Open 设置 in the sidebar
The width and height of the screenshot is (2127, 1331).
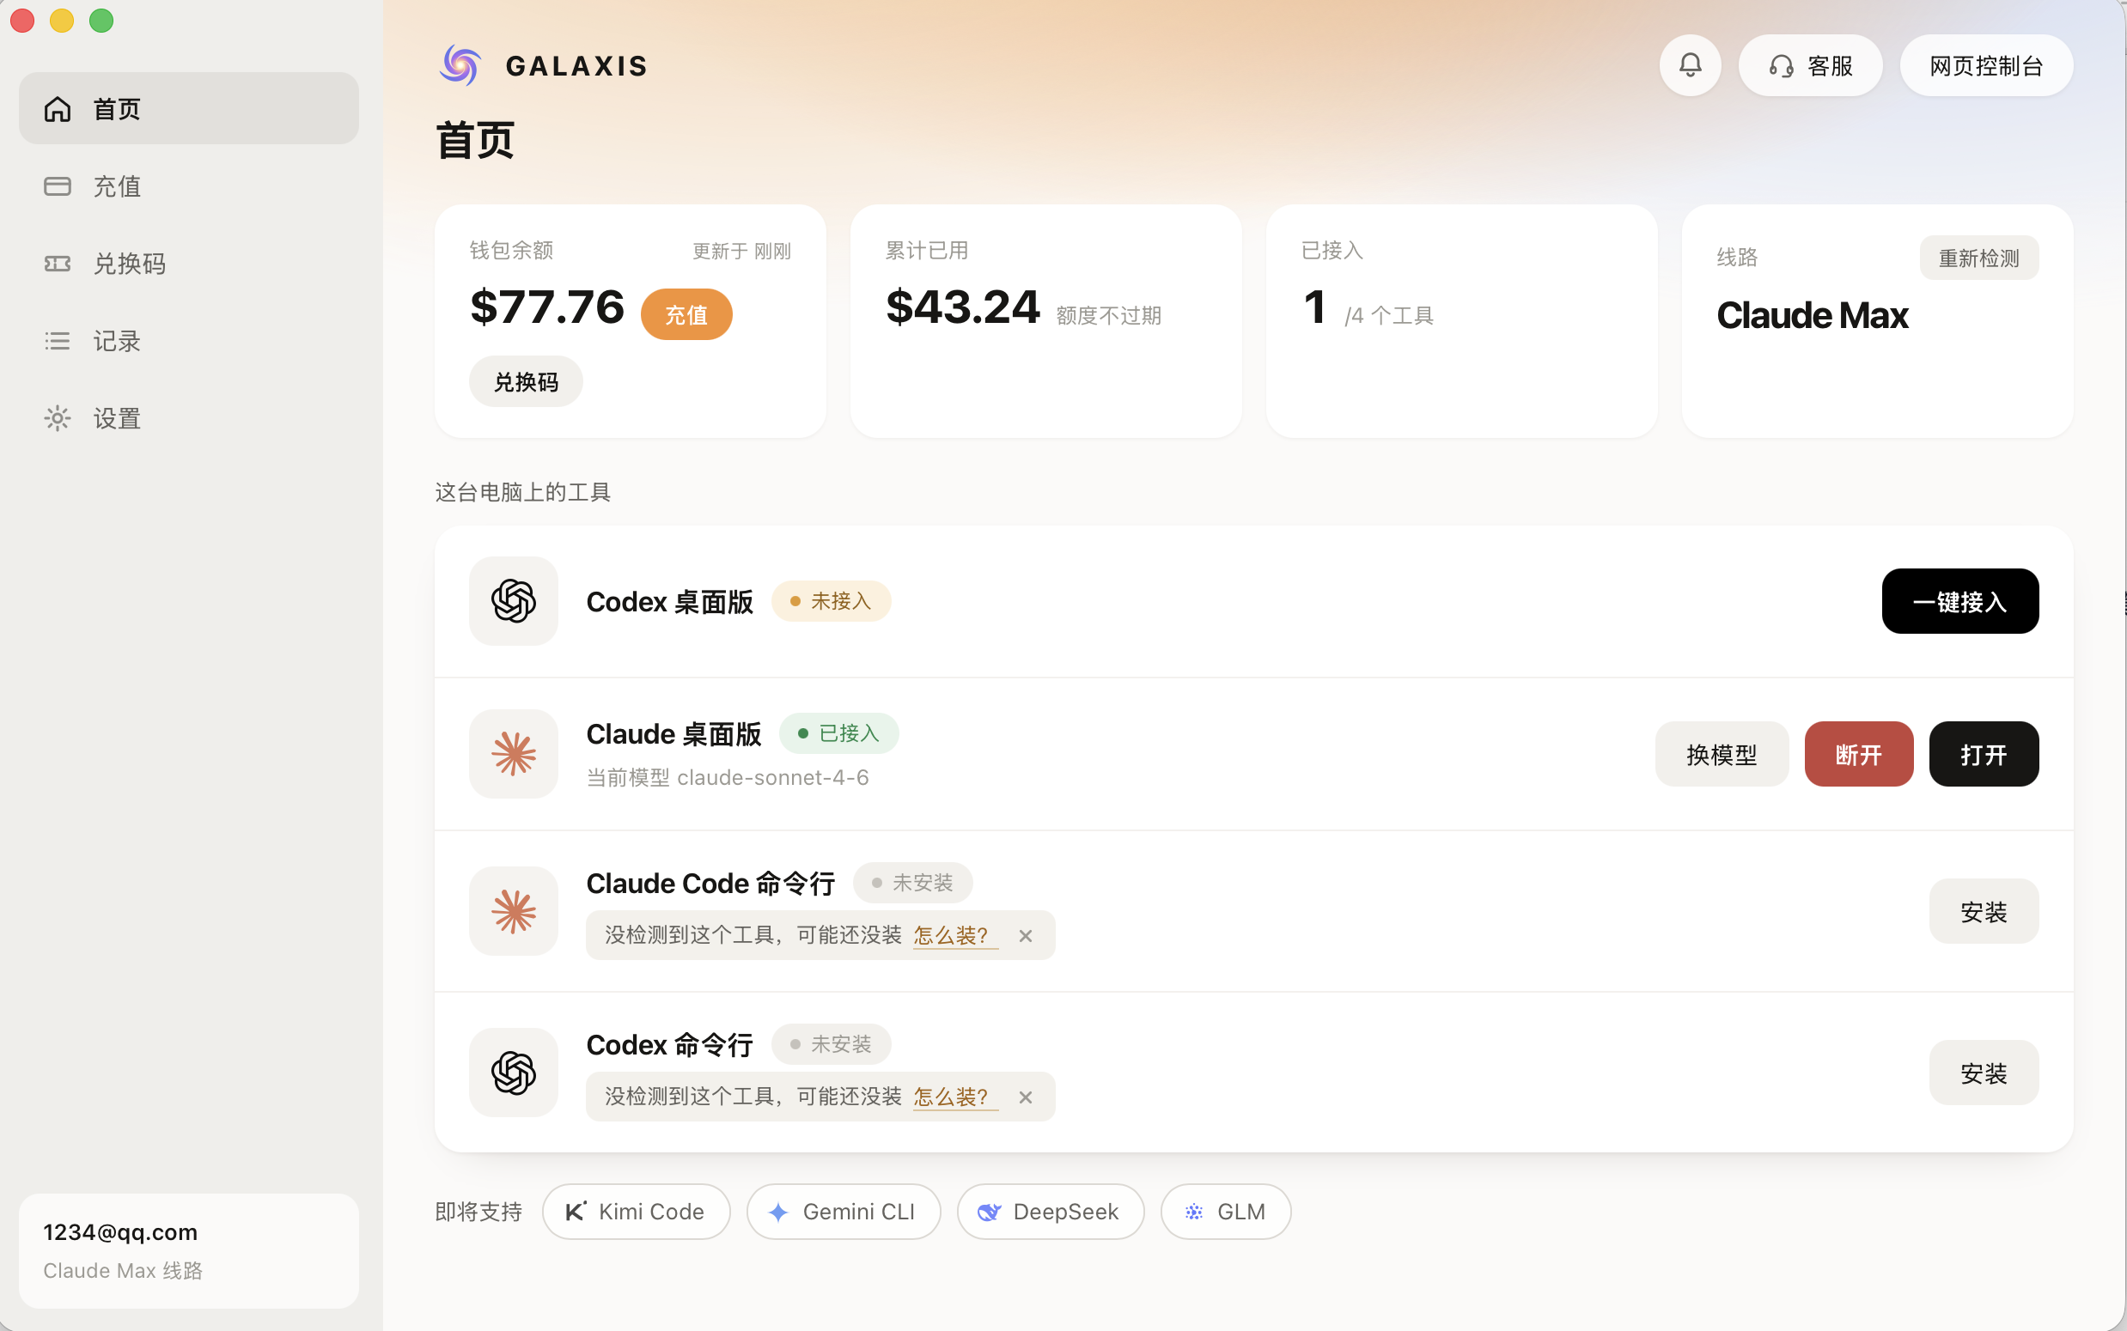point(188,418)
